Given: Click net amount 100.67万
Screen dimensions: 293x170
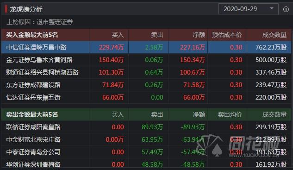Looking at the screenshot, I should pos(193,72).
